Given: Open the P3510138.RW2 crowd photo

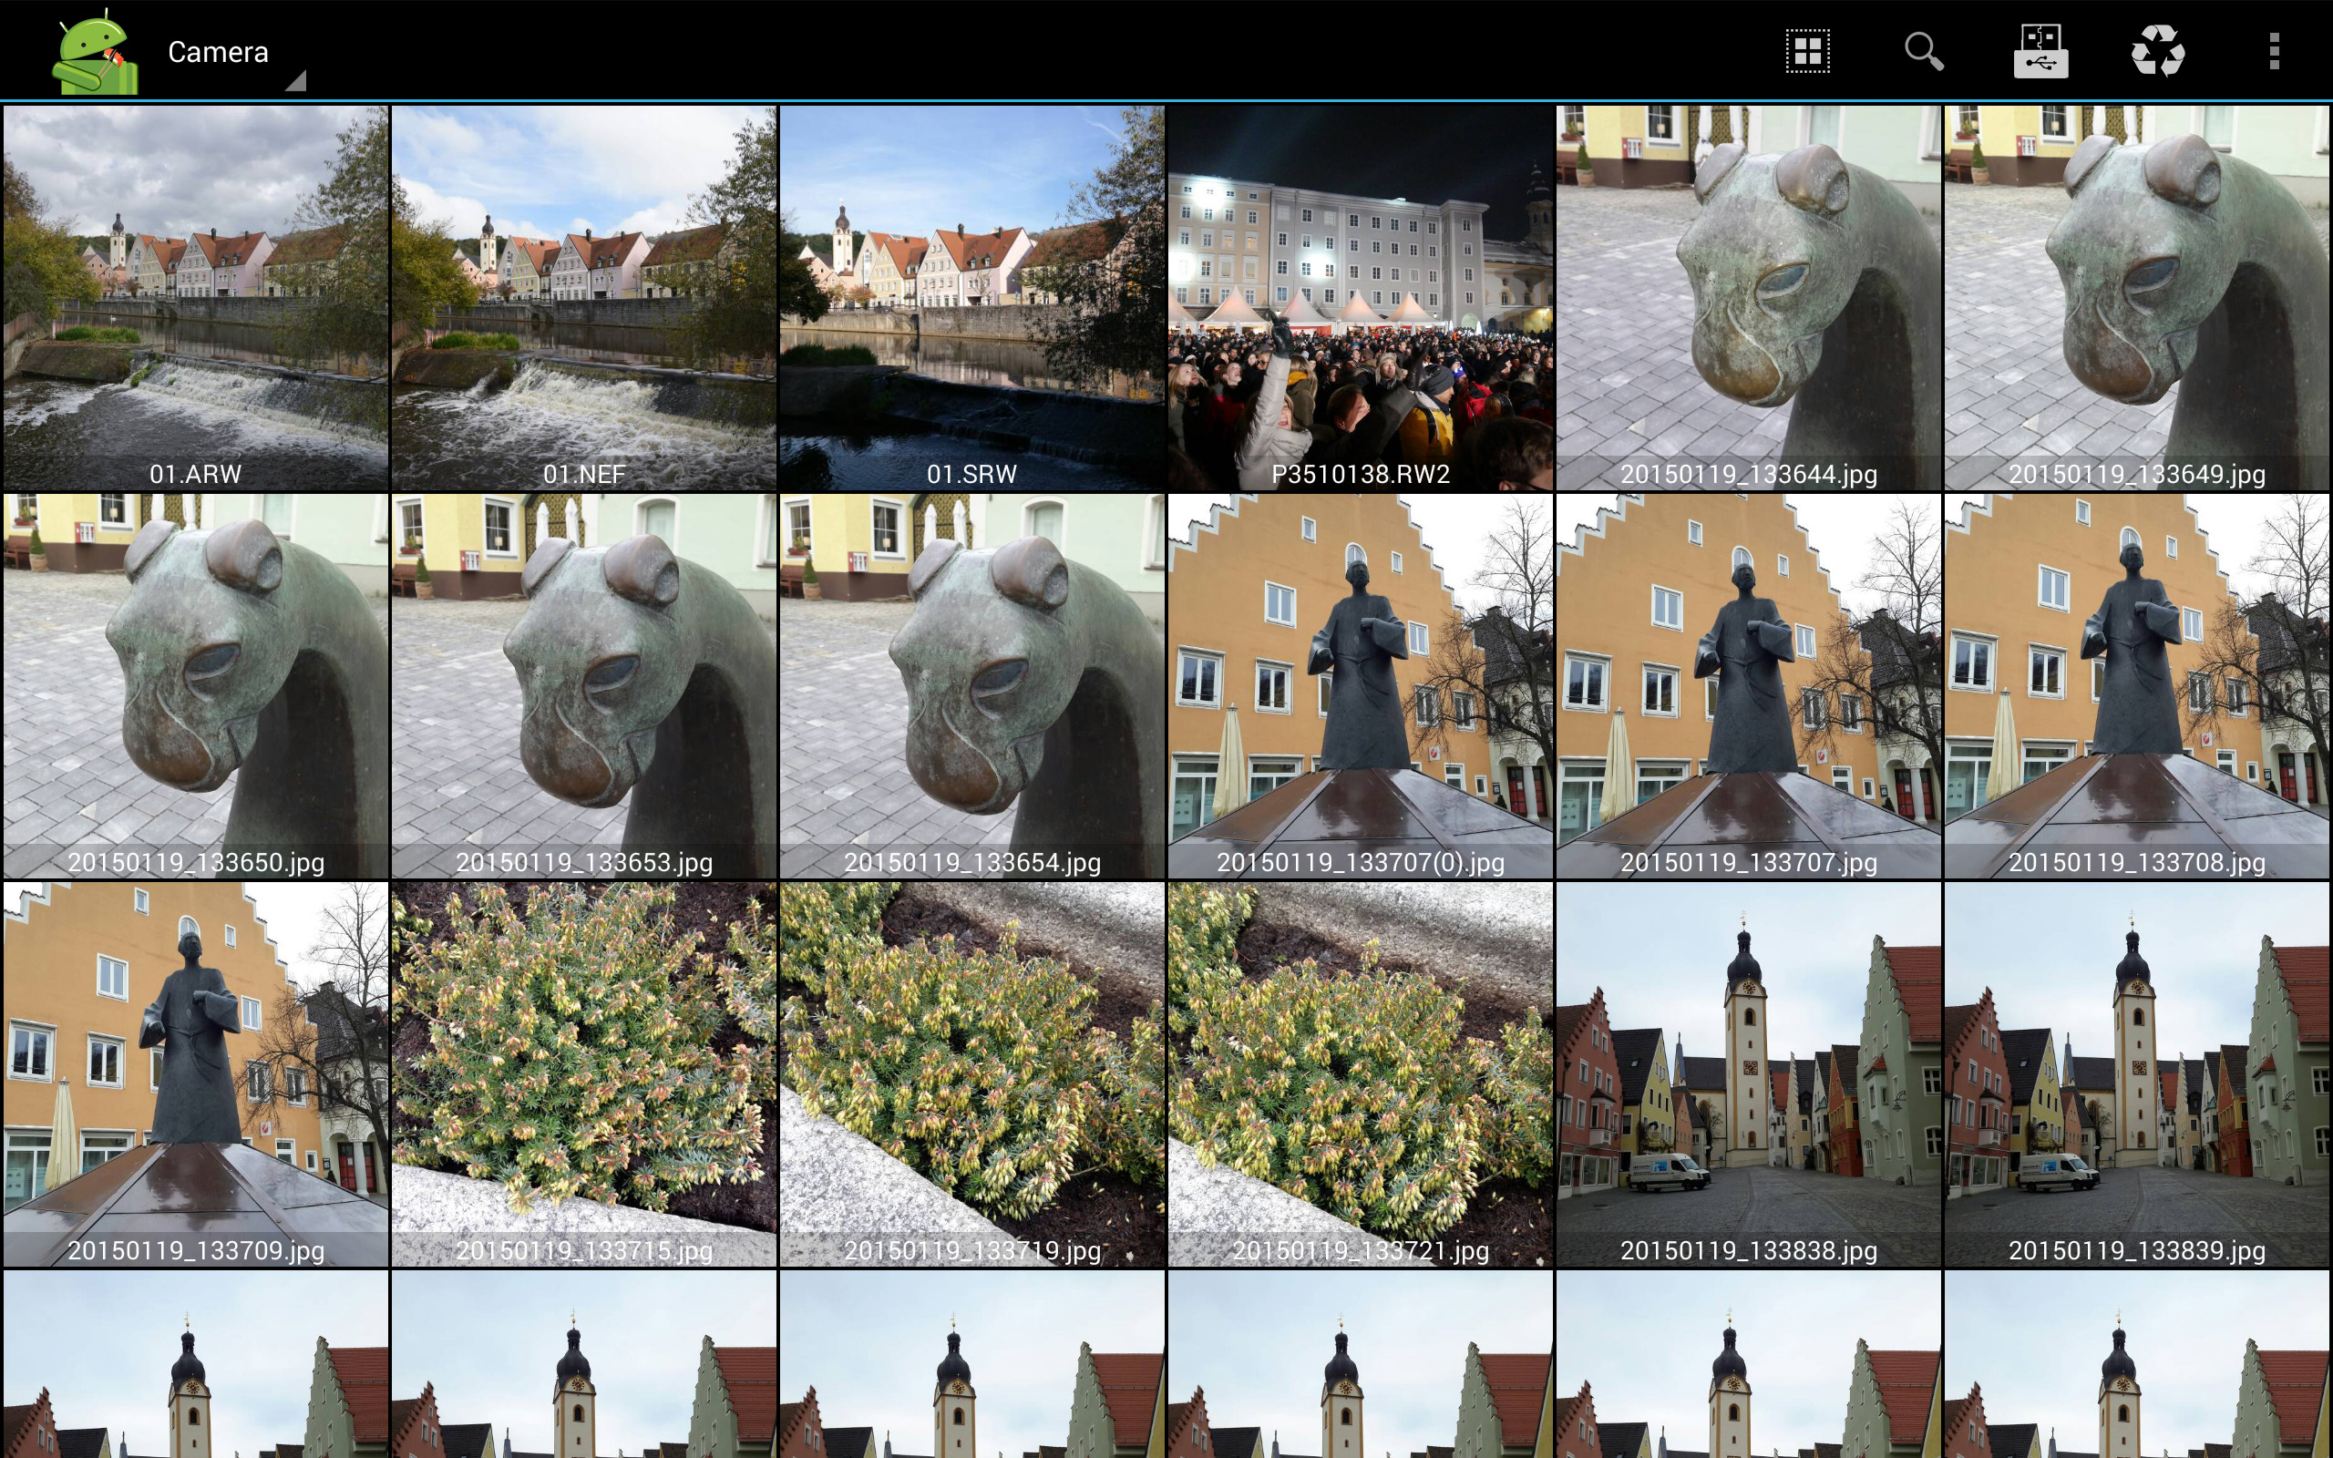Looking at the screenshot, I should [1361, 298].
